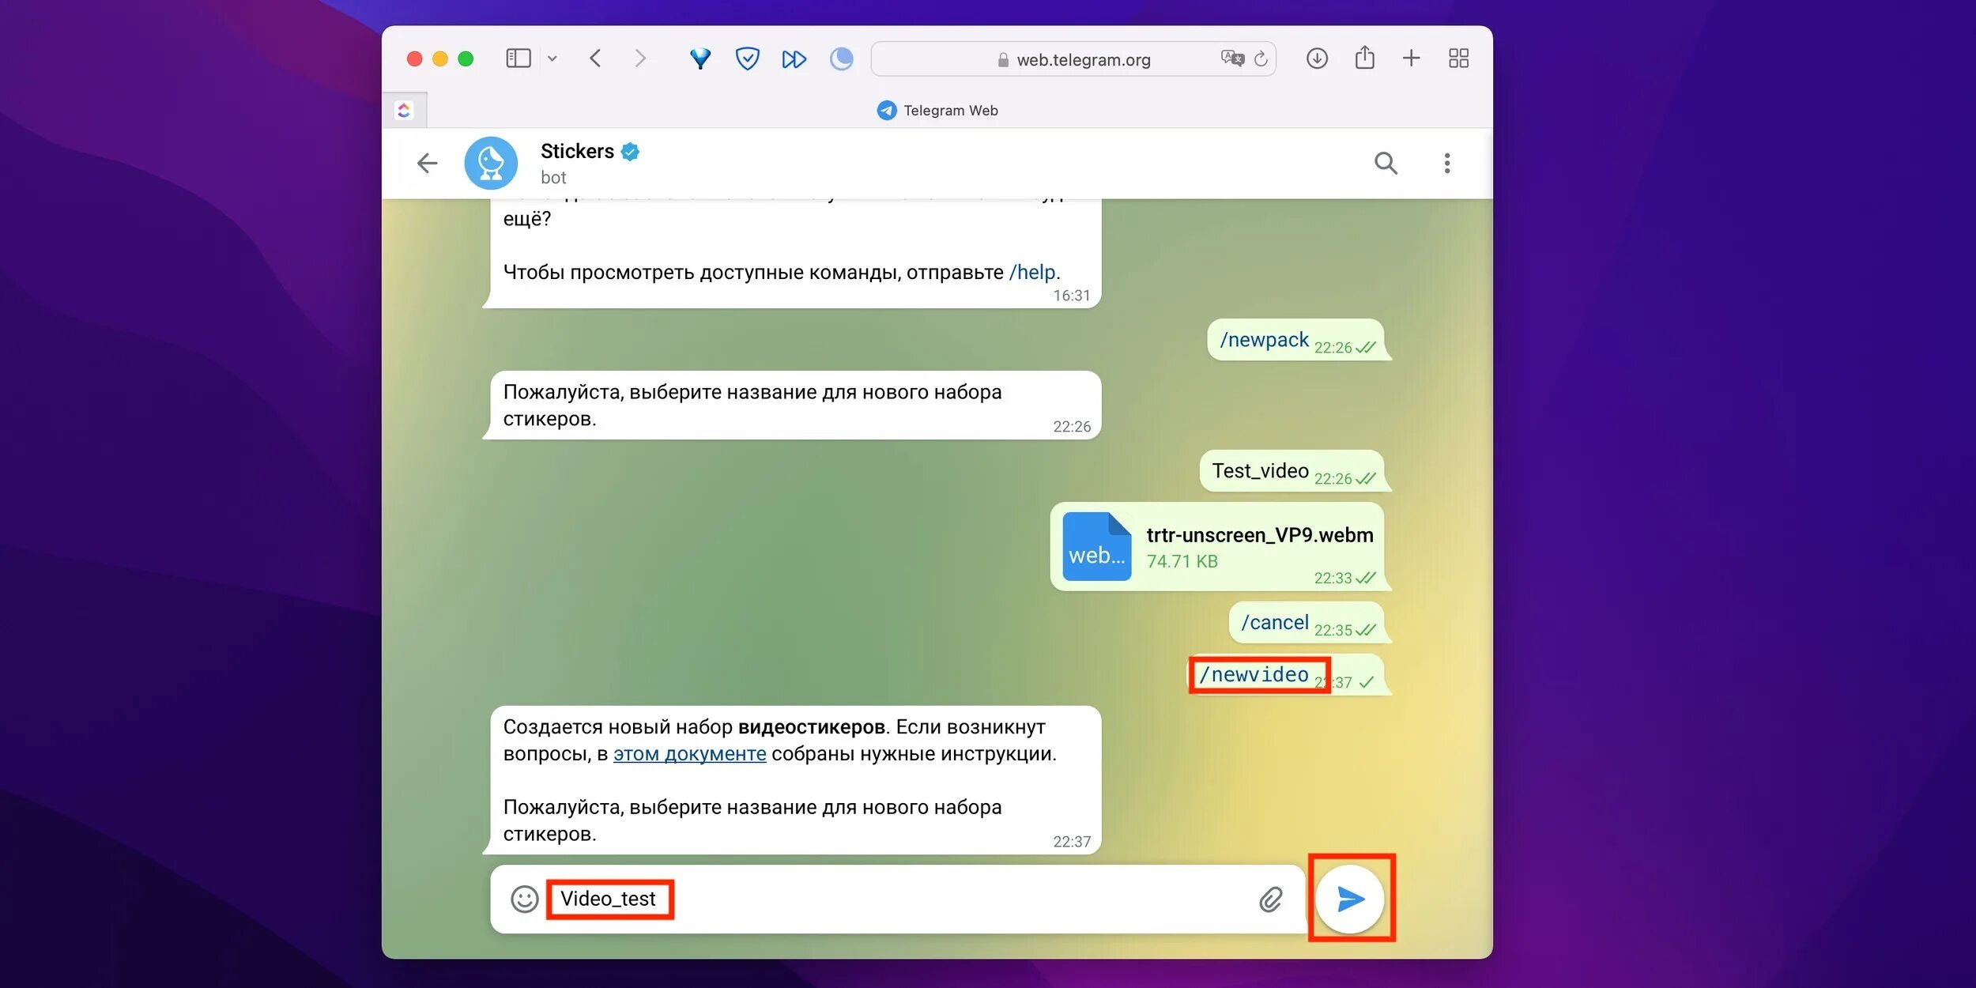Select the Test_video message text
The image size is (1976, 988).
[1260, 471]
